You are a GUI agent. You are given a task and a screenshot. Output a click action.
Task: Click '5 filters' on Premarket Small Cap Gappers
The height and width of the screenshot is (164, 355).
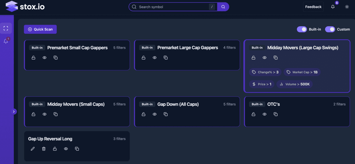120,48
